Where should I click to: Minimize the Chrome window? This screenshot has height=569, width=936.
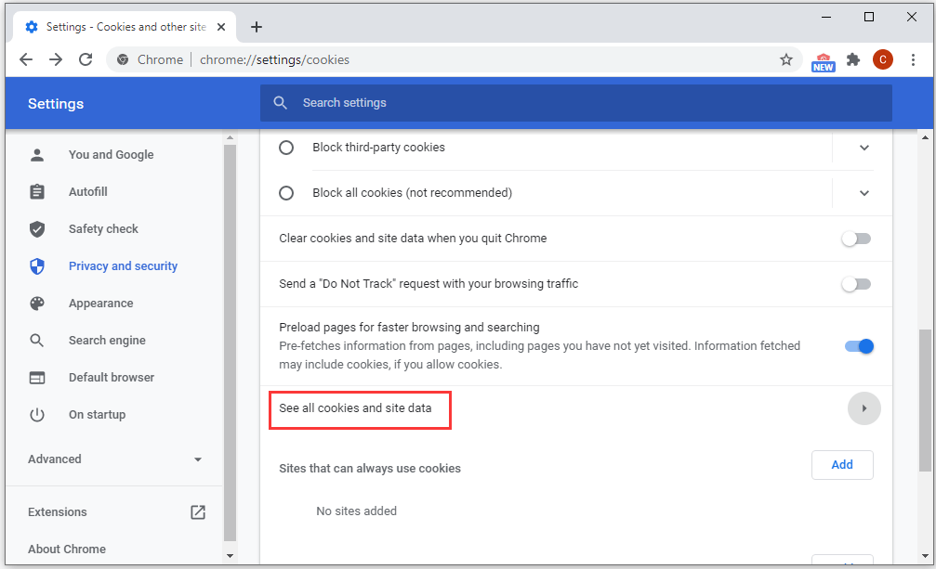pyautogui.click(x=826, y=18)
